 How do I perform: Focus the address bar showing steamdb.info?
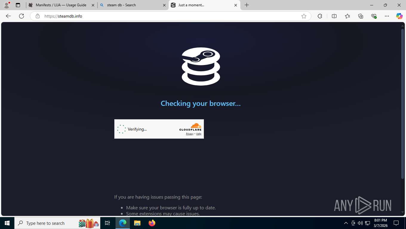pyautogui.click(x=170, y=16)
